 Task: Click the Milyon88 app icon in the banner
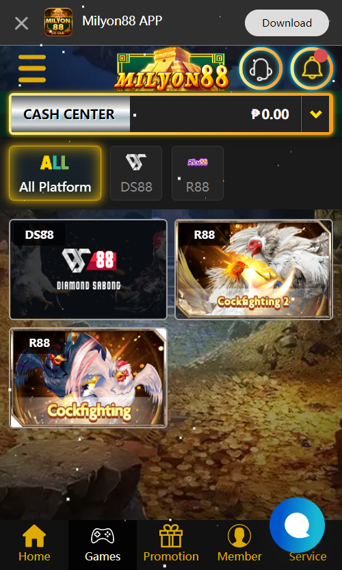(x=58, y=22)
